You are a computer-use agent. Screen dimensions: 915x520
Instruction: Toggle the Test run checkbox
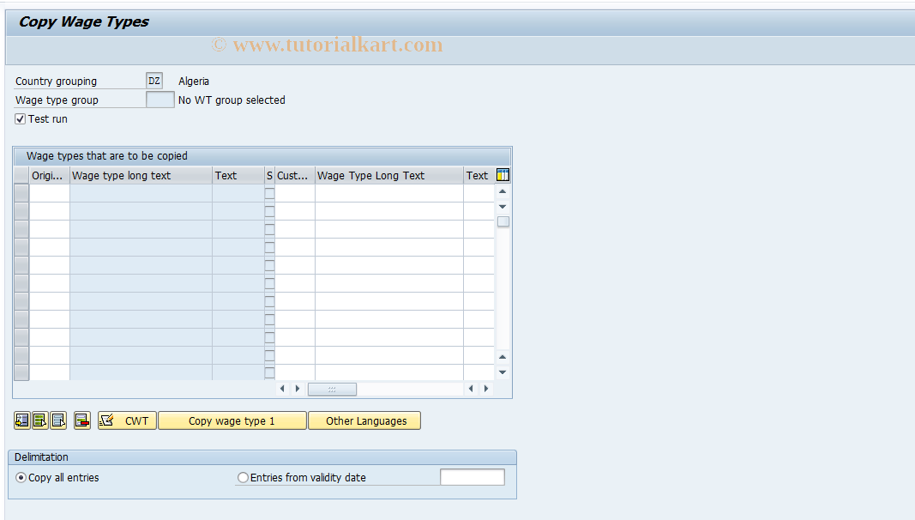click(x=21, y=119)
